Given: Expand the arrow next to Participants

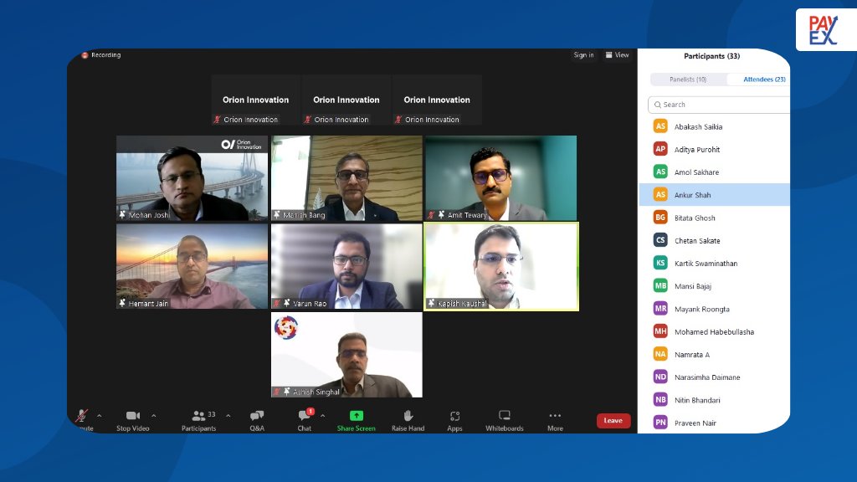Looking at the screenshot, I should click(228, 416).
